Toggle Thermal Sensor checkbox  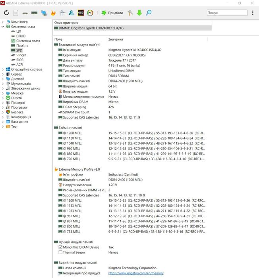pyautogui.click(x=60, y=252)
